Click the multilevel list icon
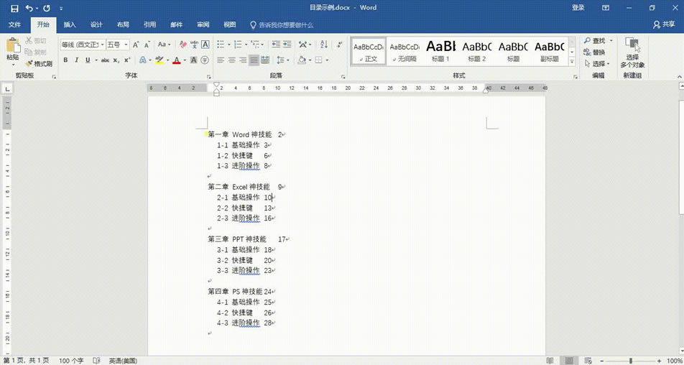This screenshot has height=365, width=684. point(256,45)
